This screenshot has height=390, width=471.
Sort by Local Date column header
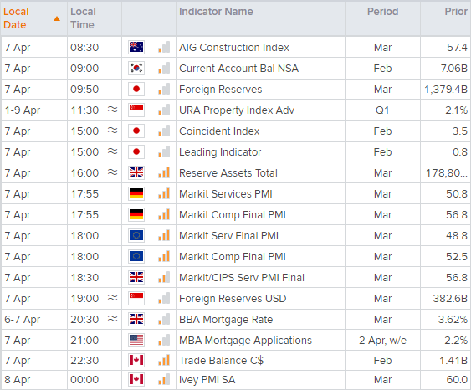pos(16,18)
